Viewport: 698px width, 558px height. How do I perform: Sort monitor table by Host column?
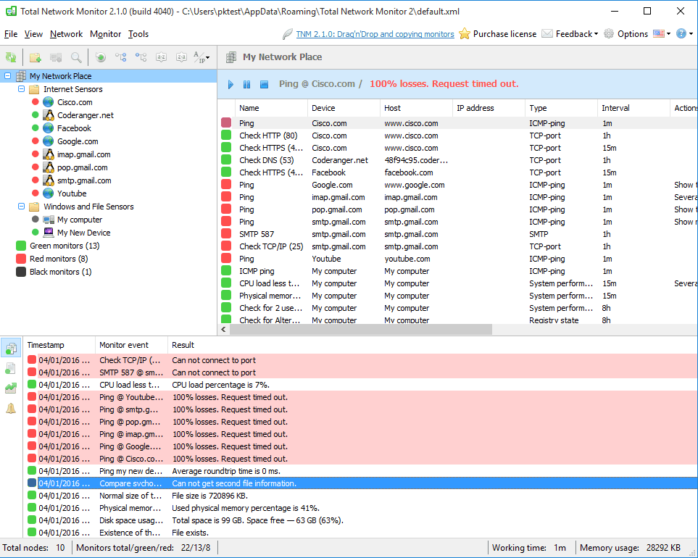416,108
